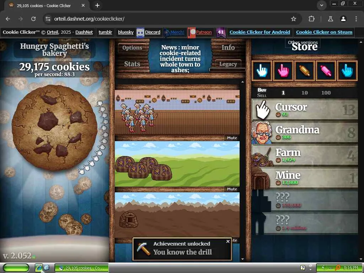Reload the page
364x273 pixels.
pyautogui.click(x=33, y=19)
